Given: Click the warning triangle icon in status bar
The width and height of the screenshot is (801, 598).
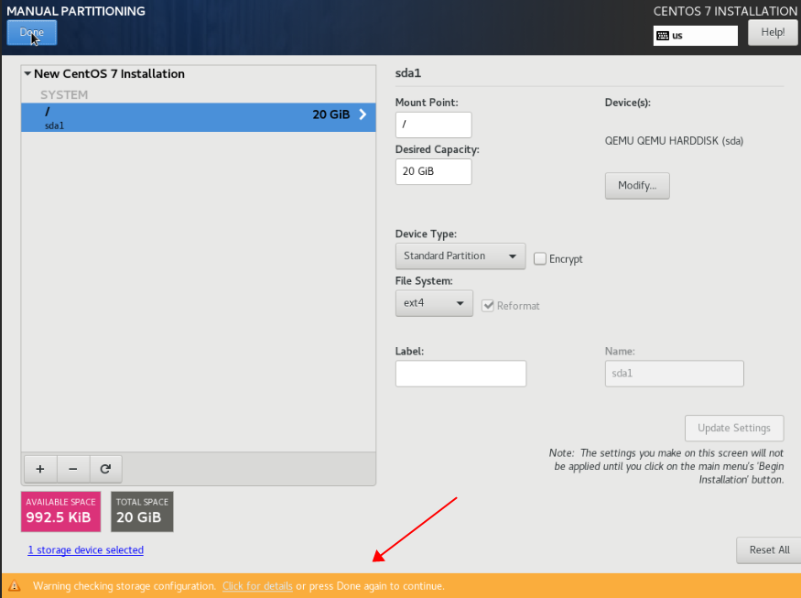Looking at the screenshot, I should click(x=14, y=586).
